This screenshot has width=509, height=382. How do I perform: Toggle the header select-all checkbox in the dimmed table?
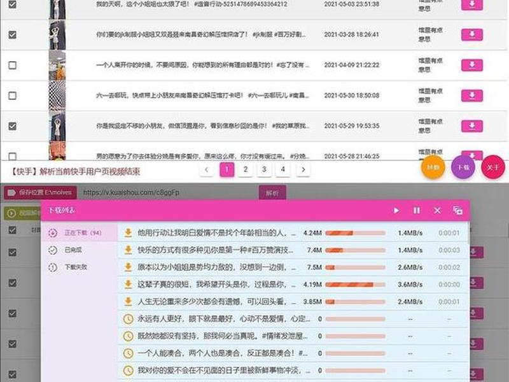[12, 230]
